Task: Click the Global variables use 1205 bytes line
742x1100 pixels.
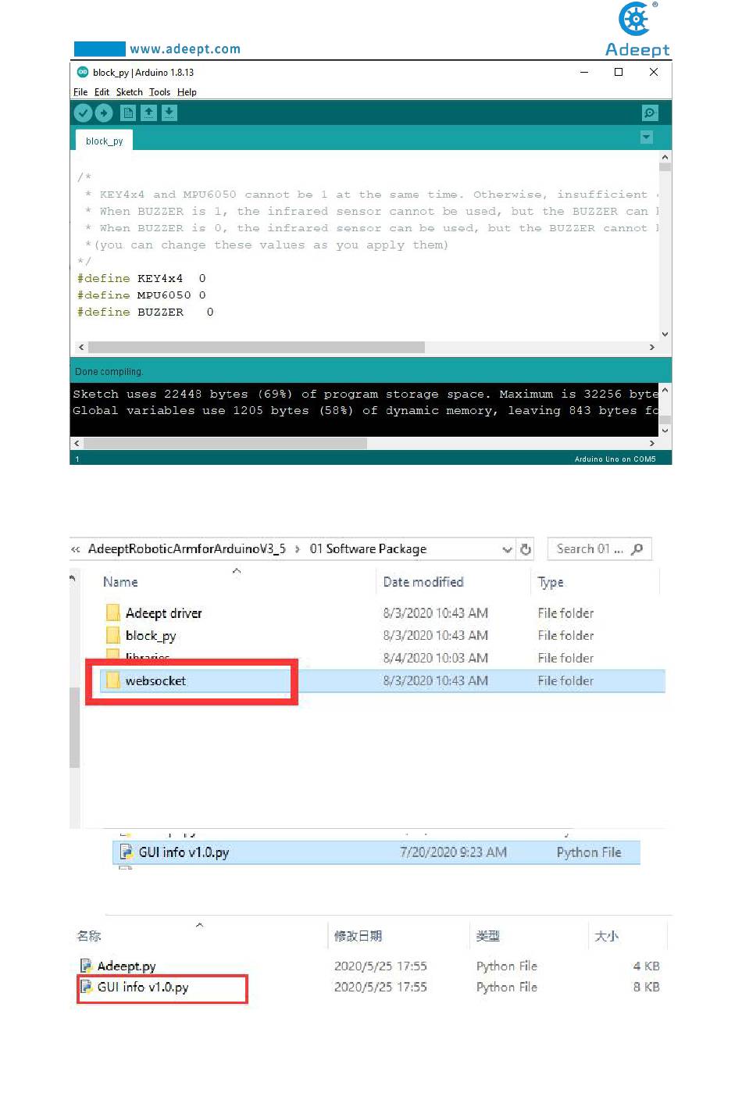Action: coord(366,411)
